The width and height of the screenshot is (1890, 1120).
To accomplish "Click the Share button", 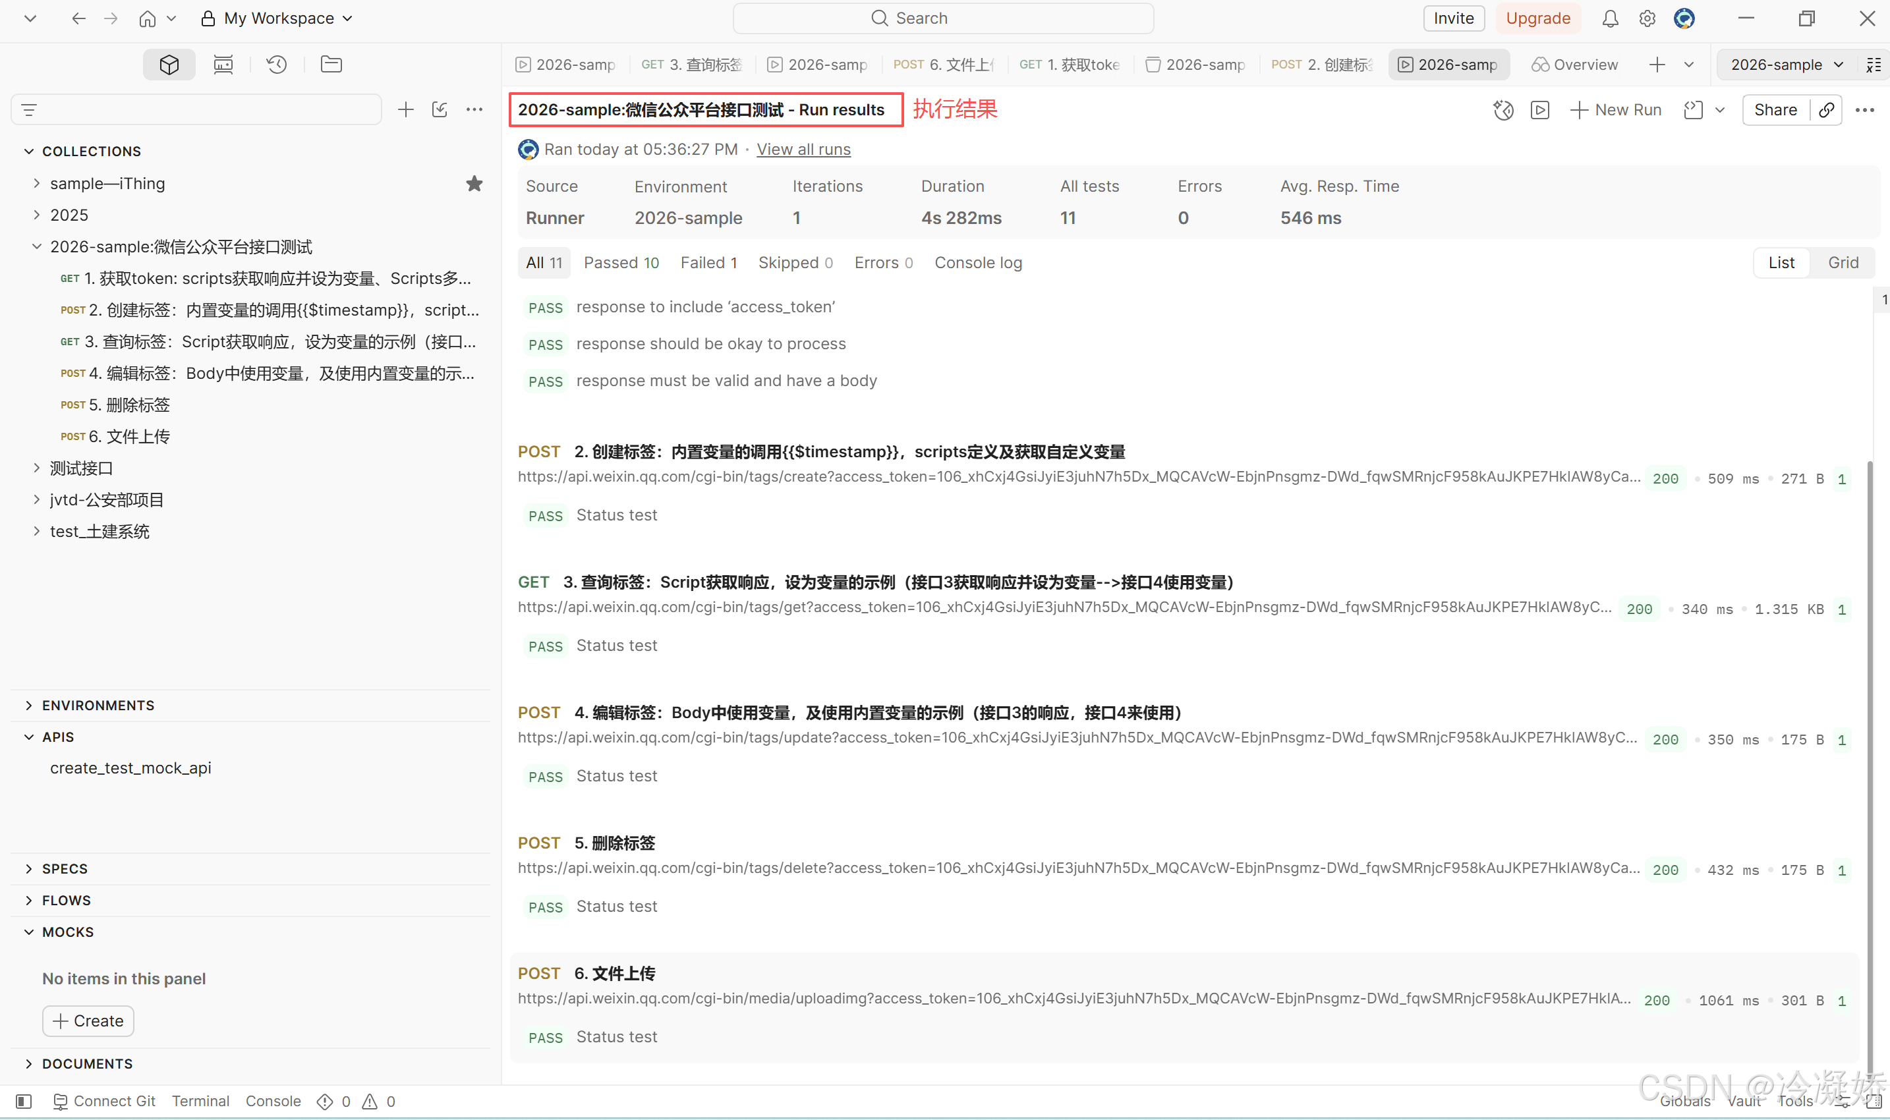I will pos(1775,110).
